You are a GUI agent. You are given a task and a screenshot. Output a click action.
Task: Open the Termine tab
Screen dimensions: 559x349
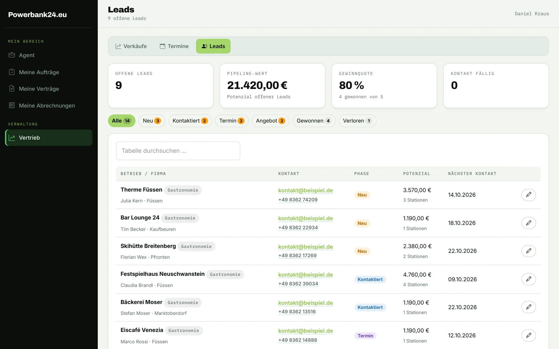pos(174,46)
